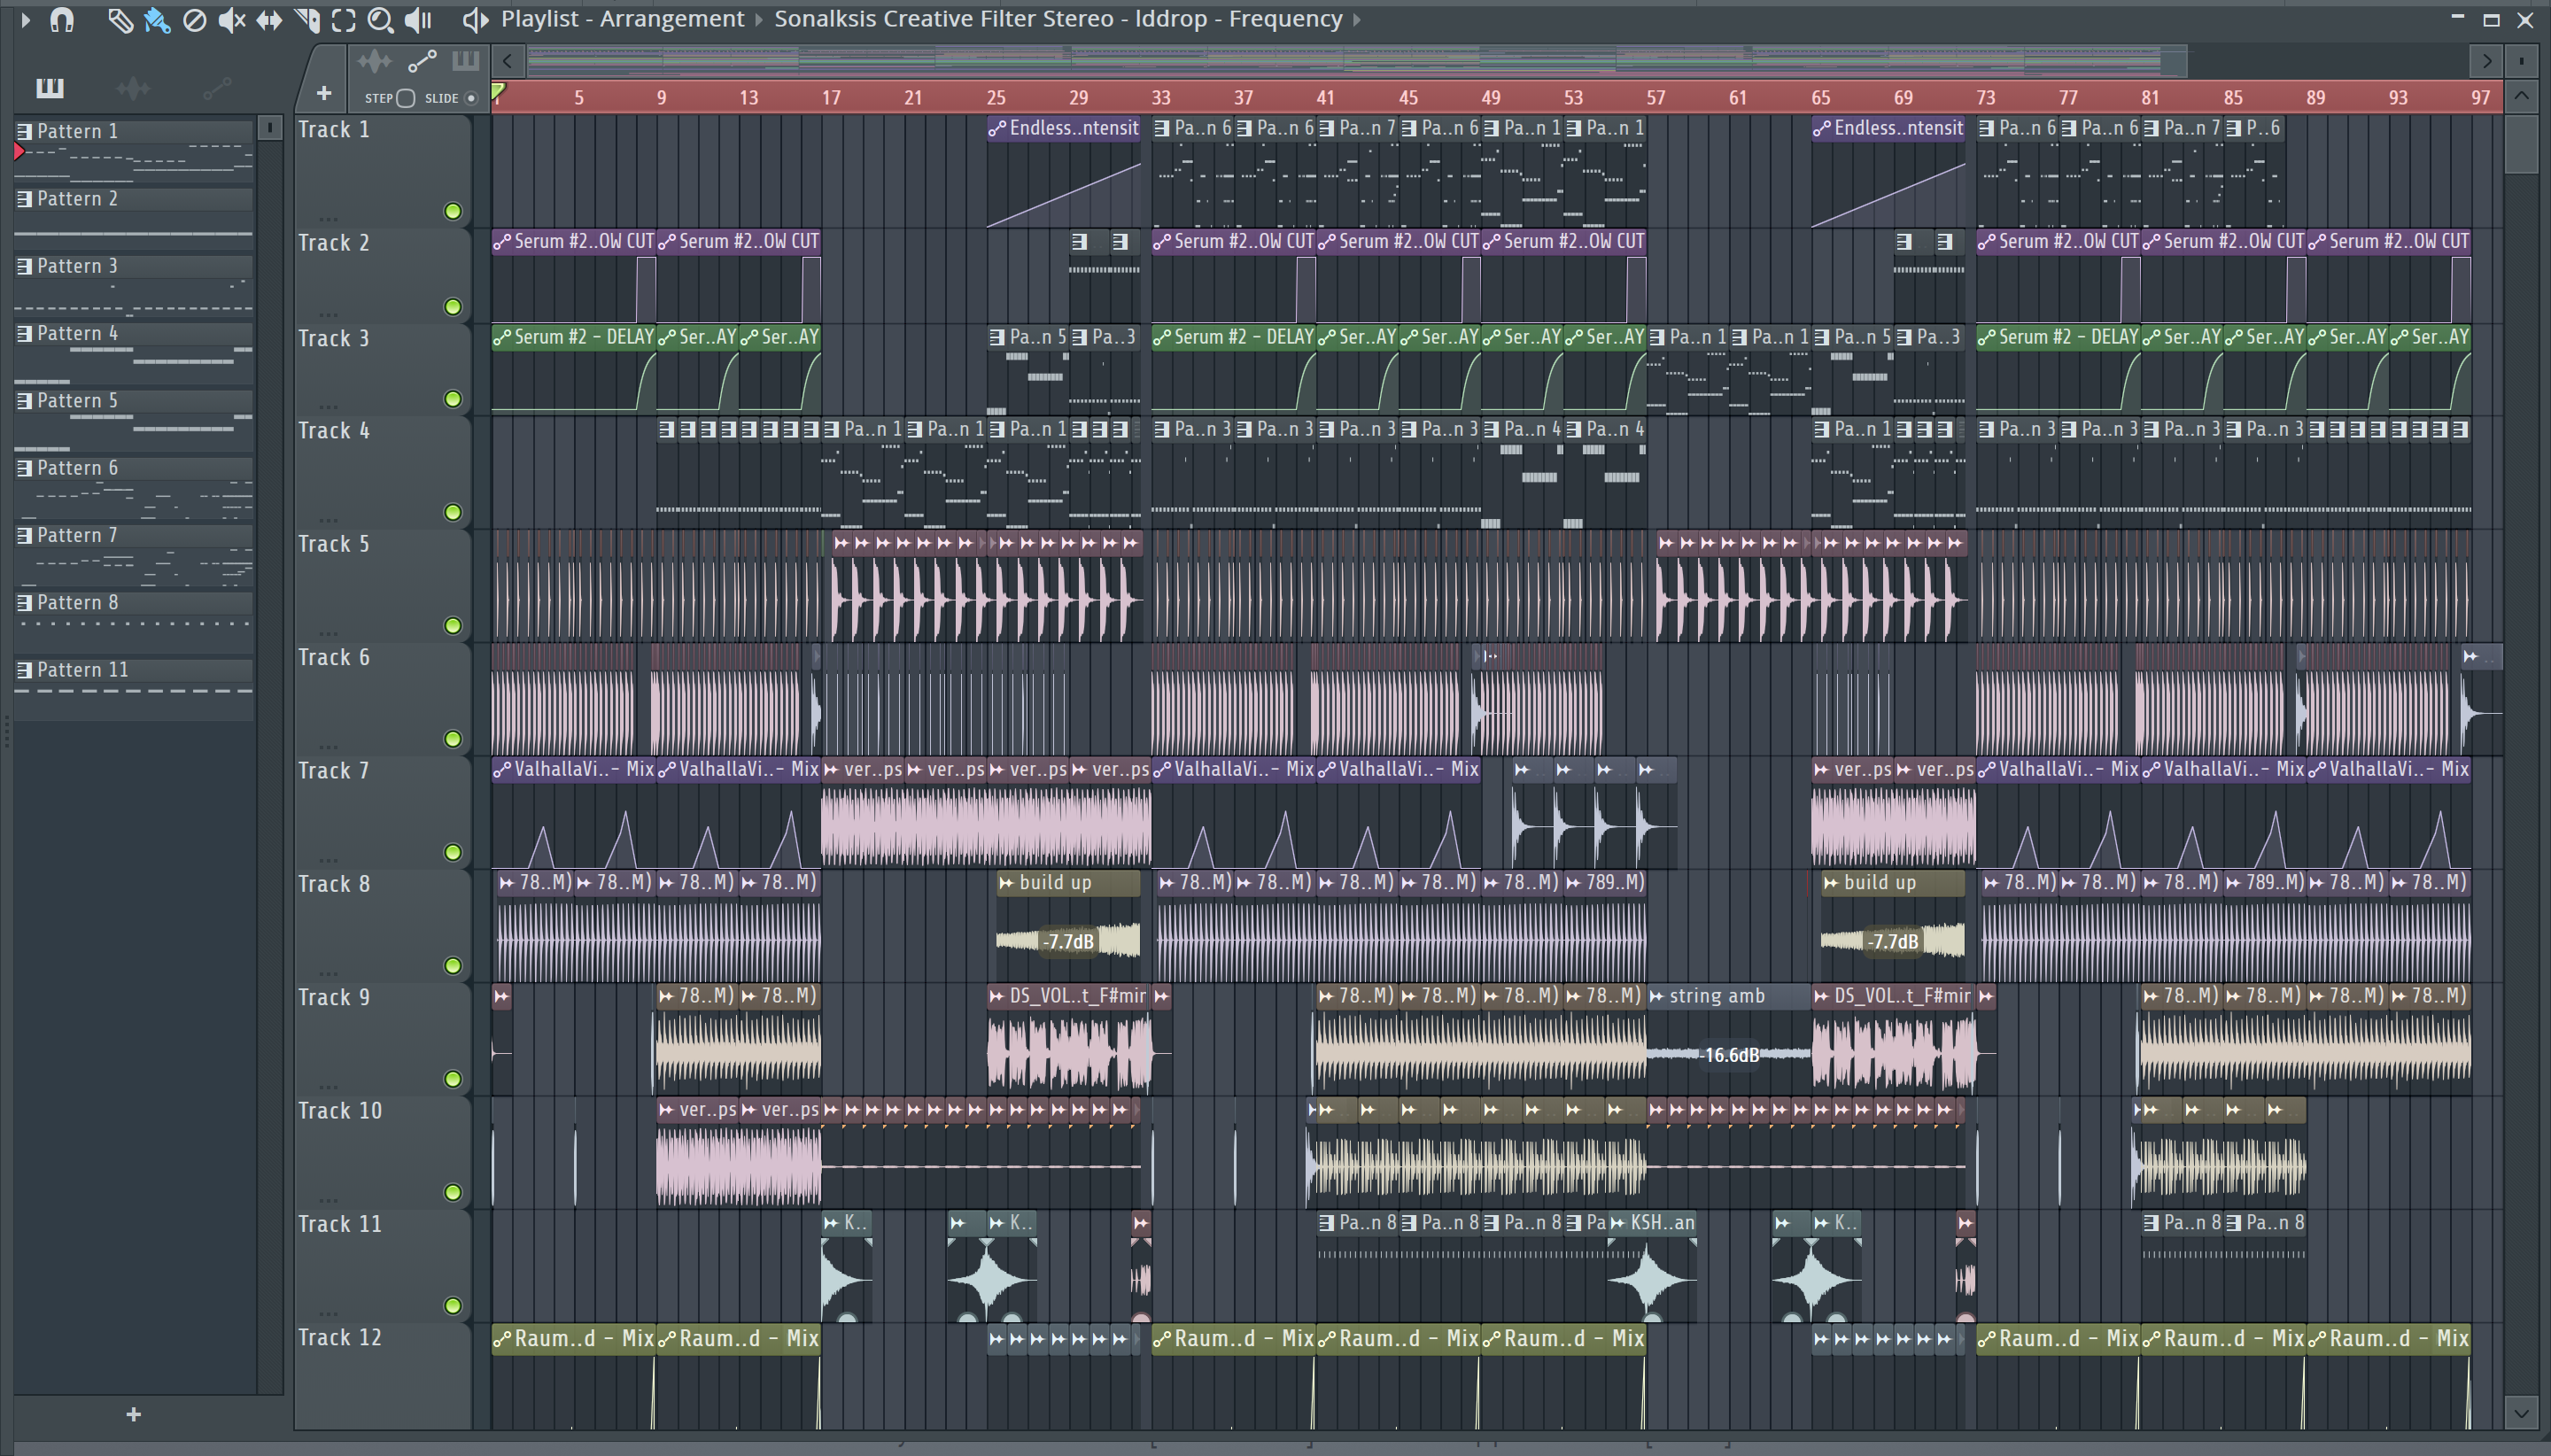Screen dimensions: 2551x1456
Task: Select the Mute tool
Action: point(232,20)
